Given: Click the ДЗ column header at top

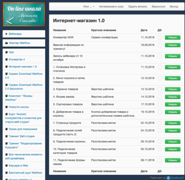Looking at the screenshot, I should [x=159, y=30].
